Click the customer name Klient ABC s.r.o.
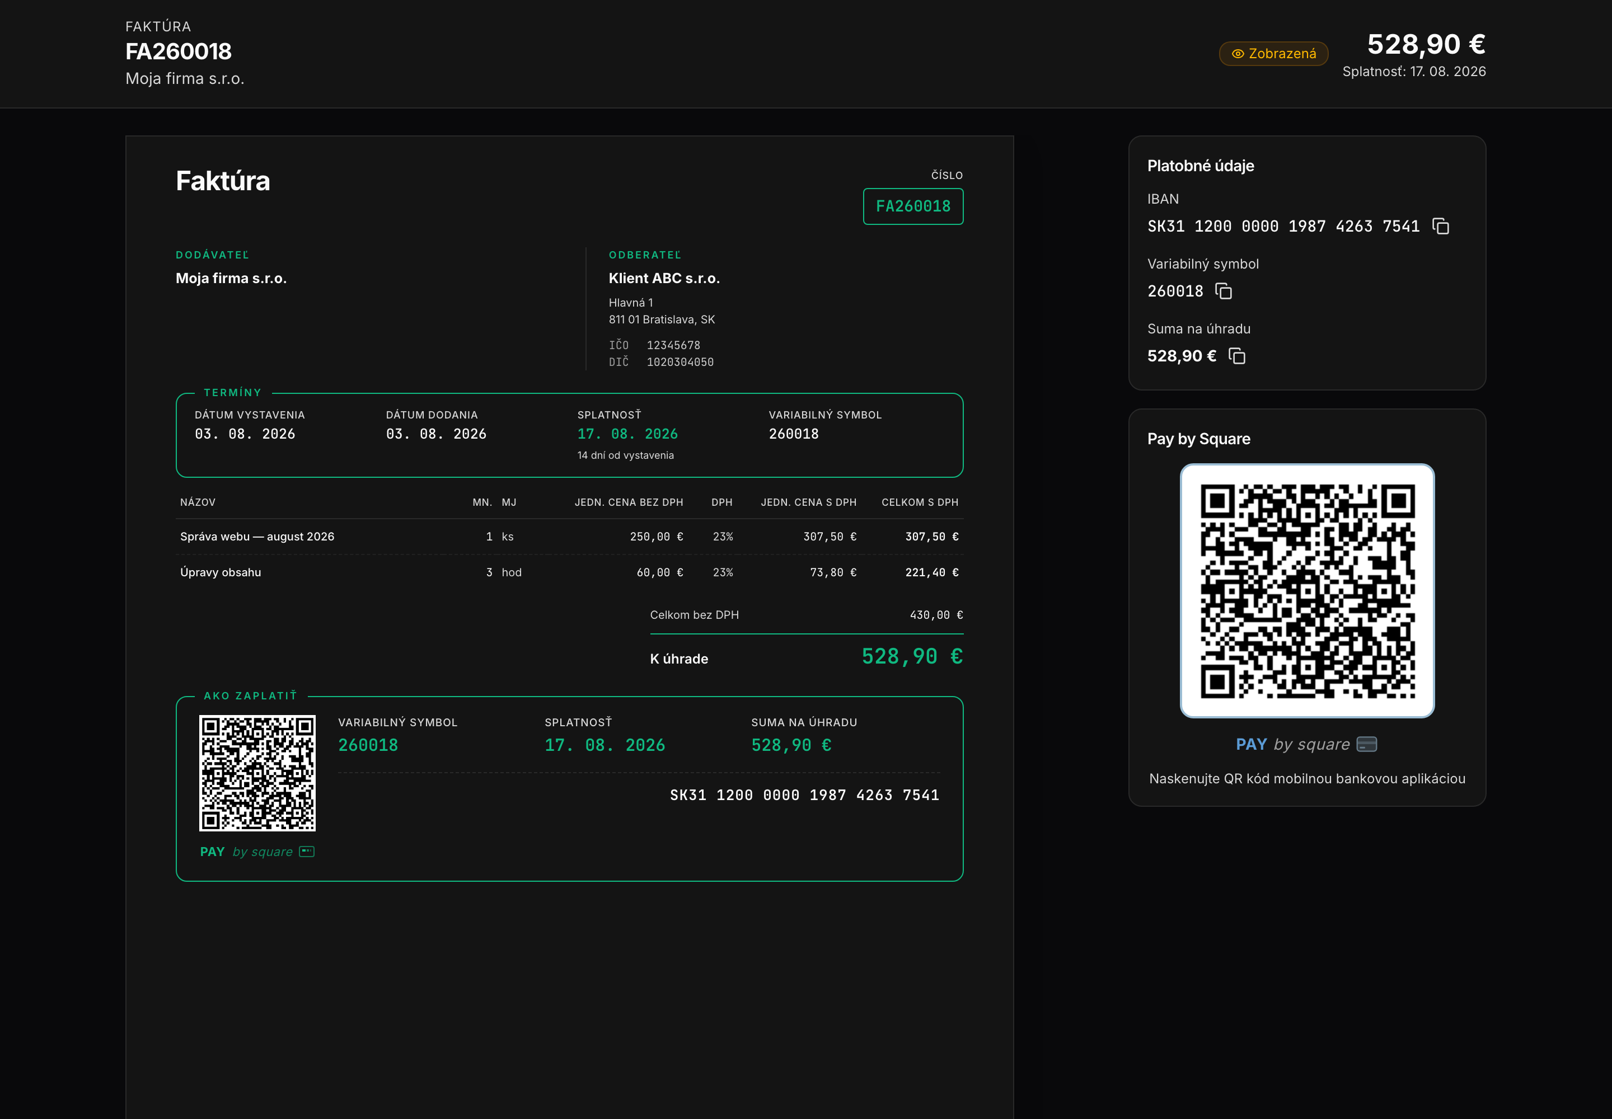This screenshot has width=1612, height=1119. click(x=664, y=278)
